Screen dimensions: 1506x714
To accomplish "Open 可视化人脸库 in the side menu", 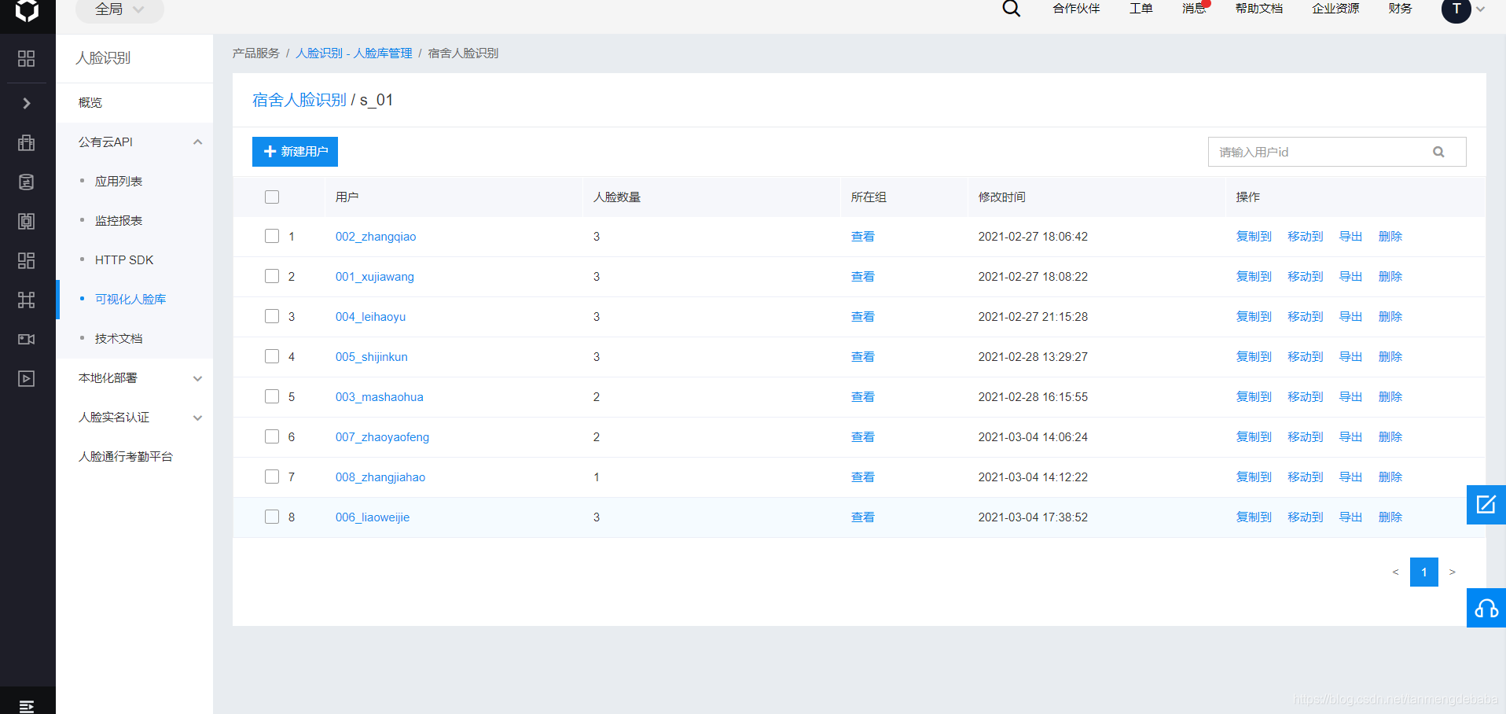I will click(130, 300).
